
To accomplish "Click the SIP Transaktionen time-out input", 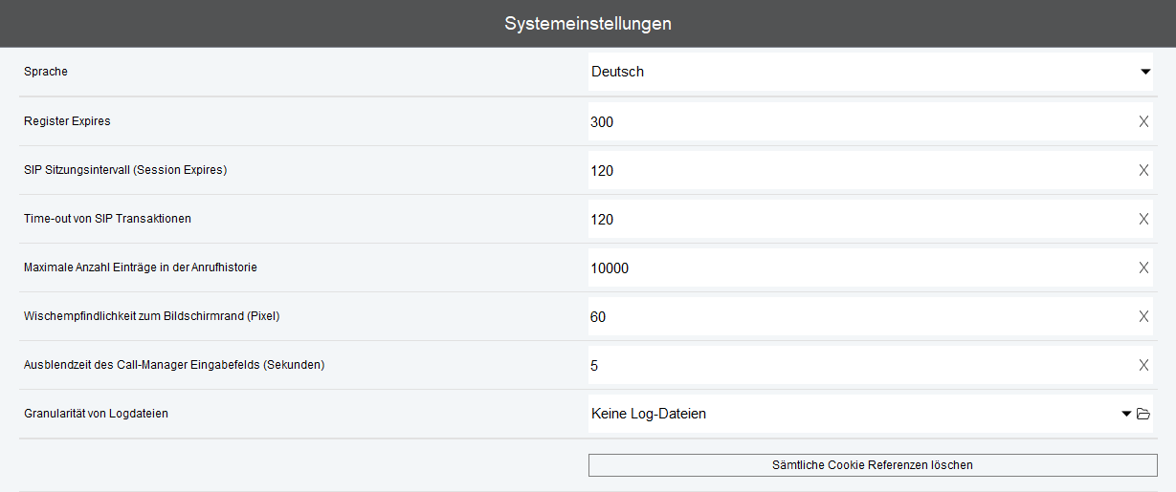I will pyautogui.click(x=852, y=220).
